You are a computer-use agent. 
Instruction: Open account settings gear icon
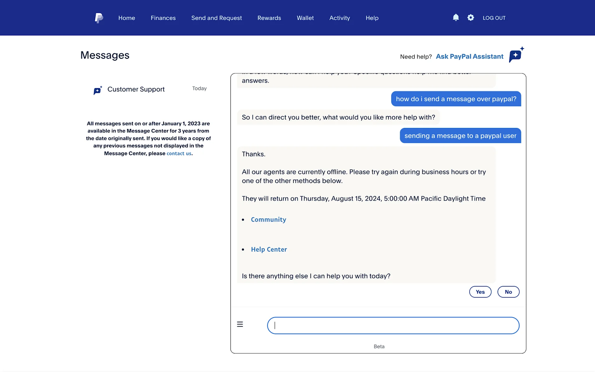[x=470, y=17]
